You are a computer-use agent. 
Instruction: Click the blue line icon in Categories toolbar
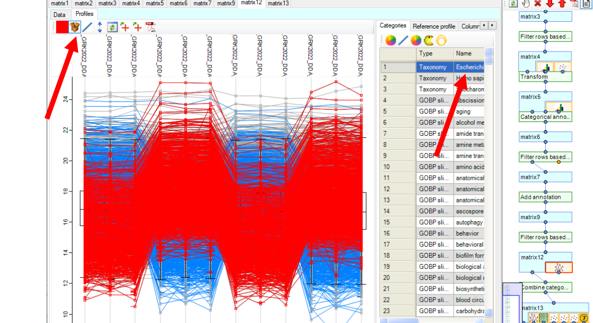click(x=403, y=40)
